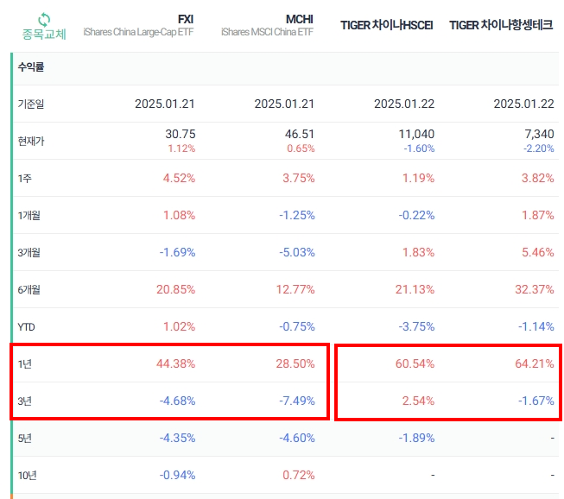564x499 pixels.
Task: Select the MCHI column header
Action: (299, 19)
